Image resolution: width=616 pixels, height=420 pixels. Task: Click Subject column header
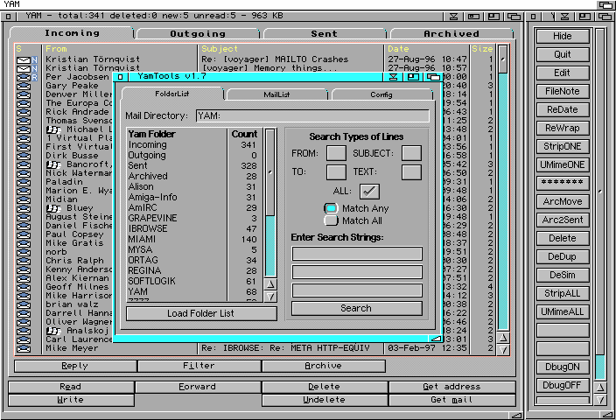pos(220,49)
